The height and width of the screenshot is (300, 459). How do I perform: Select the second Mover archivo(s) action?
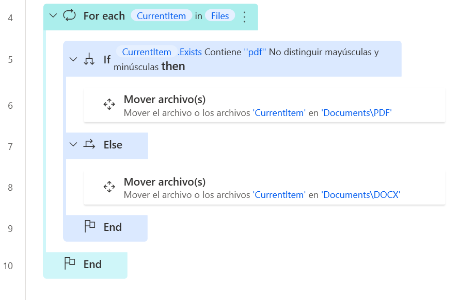pyautogui.click(x=264, y=188)
